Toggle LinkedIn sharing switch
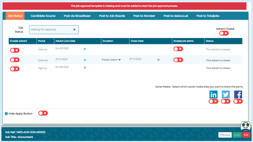The height and width of the screenshot is (142, 253). click(213, 101)
